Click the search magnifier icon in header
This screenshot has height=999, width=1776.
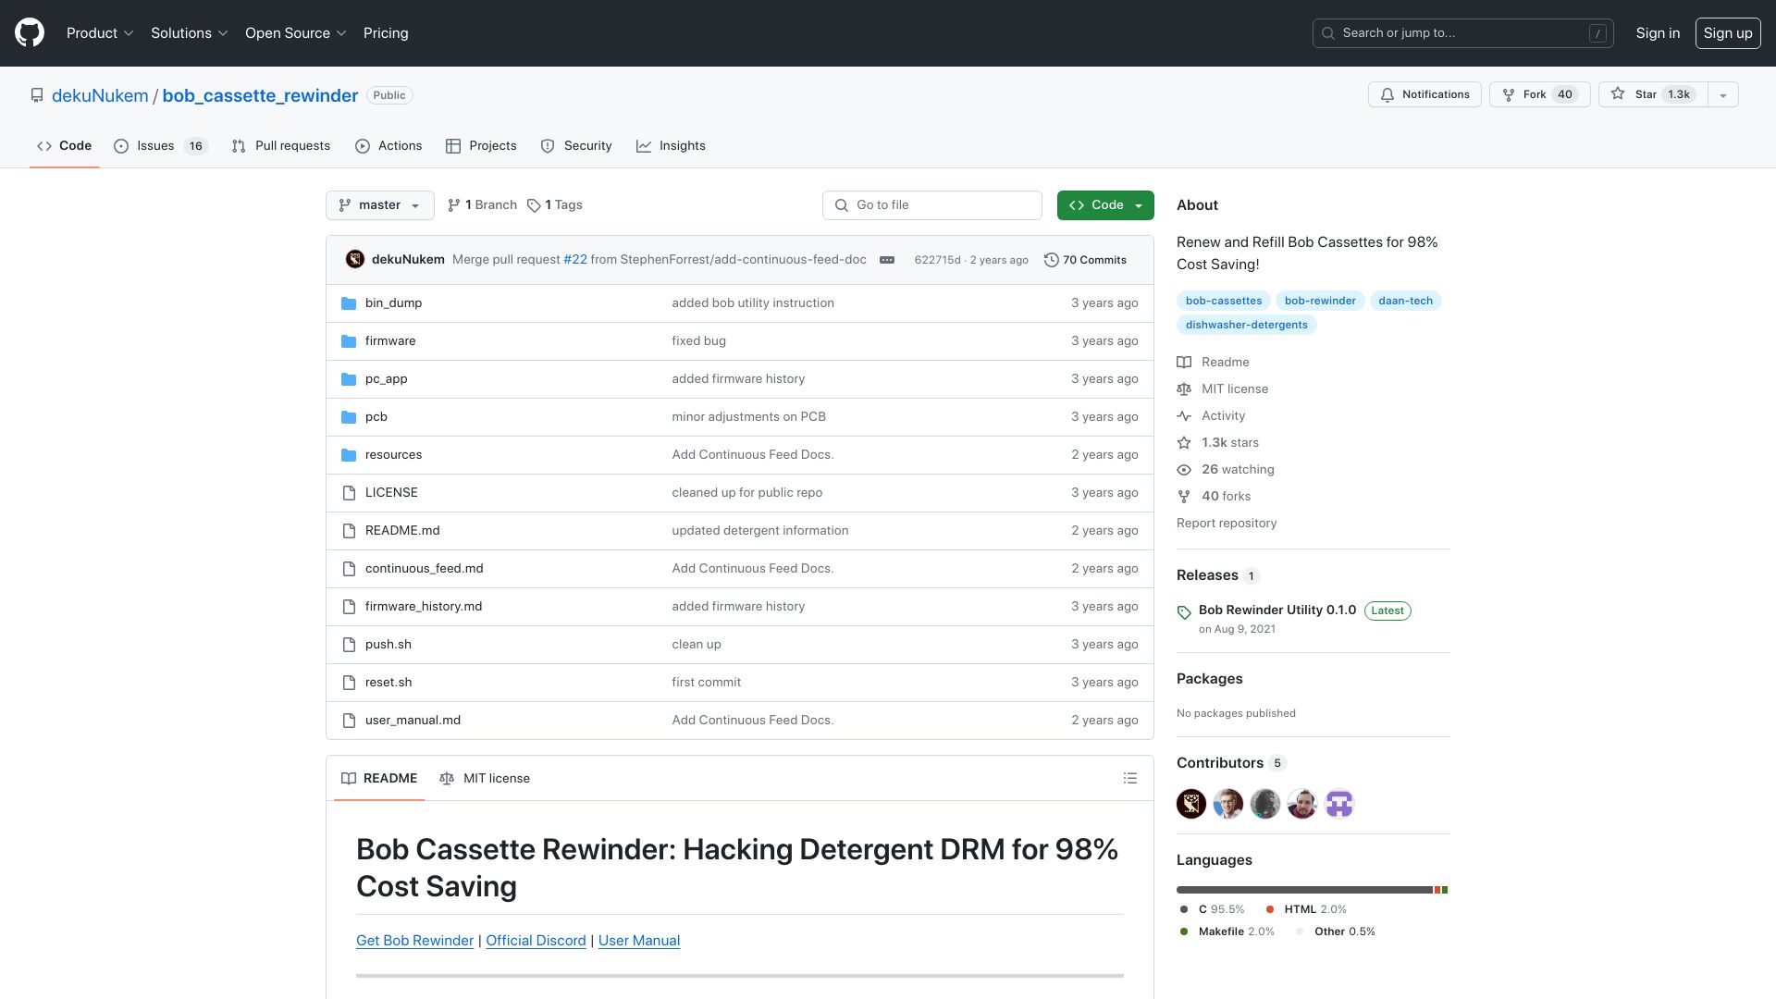pyautogui.click(x=1328, y=33)
